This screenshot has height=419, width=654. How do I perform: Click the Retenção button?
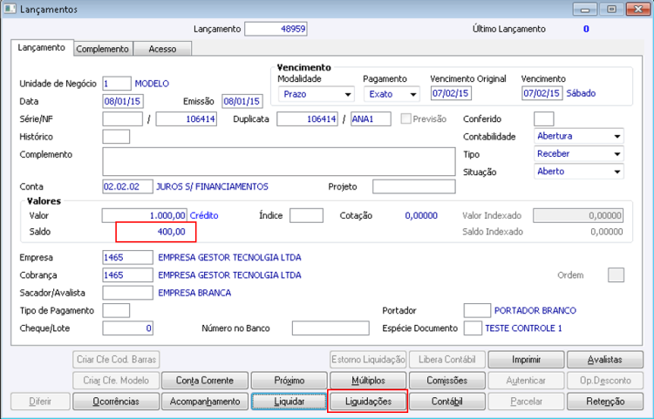[x=605, y=402]
